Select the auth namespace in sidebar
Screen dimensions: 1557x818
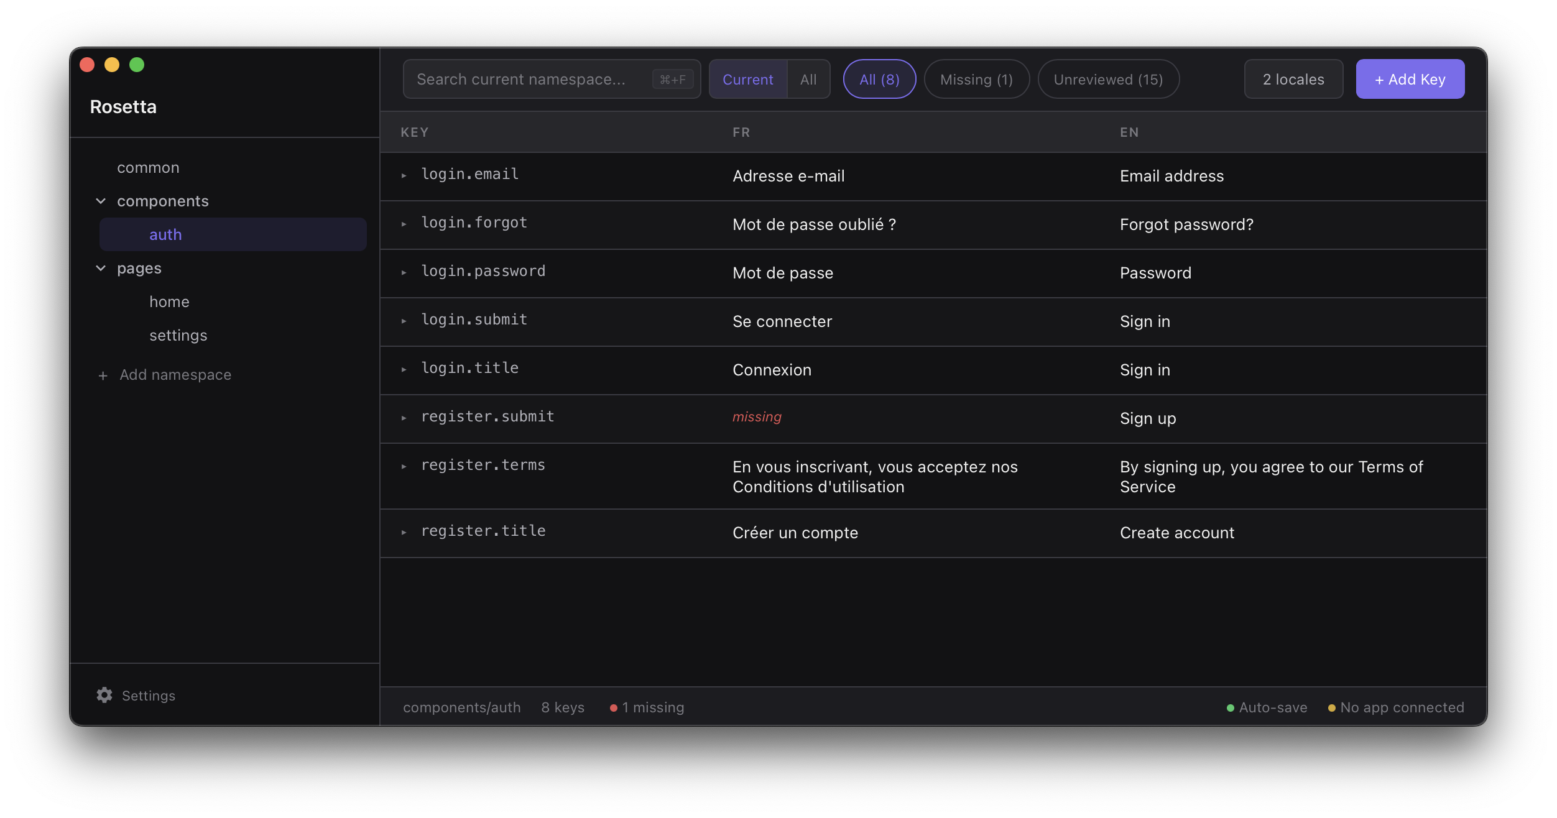(165, 234)
